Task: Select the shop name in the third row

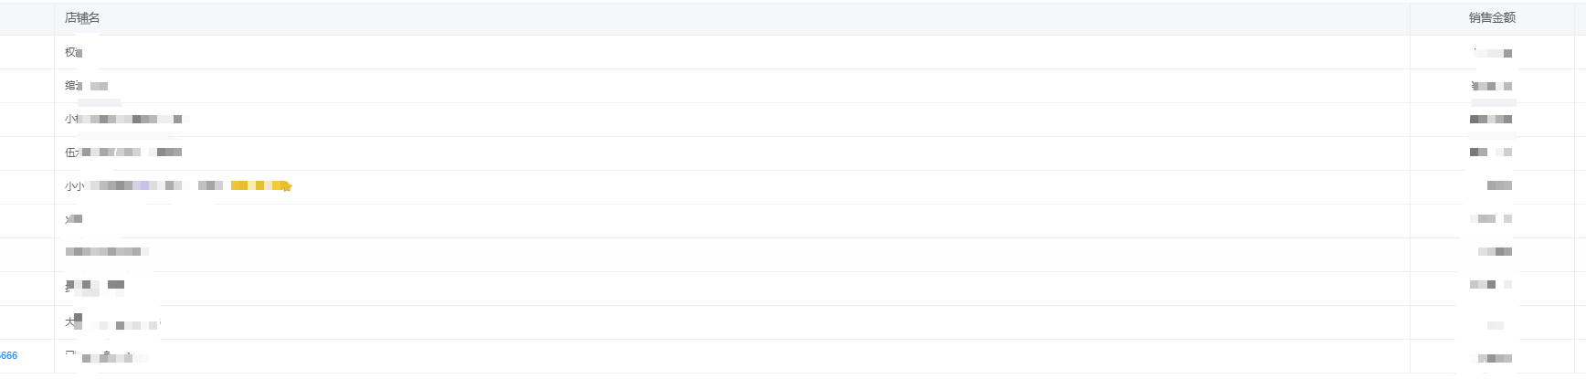Action: click(x=123, y=119)
